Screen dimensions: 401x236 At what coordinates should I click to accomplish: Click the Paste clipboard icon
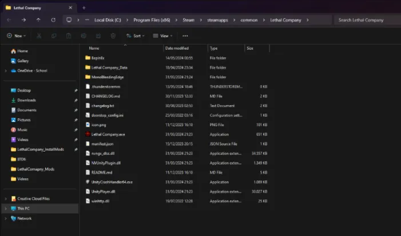coord(69,36)
